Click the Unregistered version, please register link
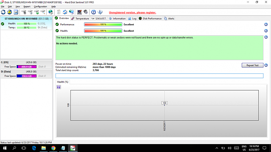 [132, 13]
